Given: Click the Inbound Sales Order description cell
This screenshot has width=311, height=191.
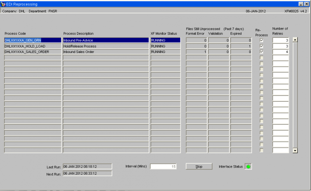Looking at the screenshot, I should 106,52.
